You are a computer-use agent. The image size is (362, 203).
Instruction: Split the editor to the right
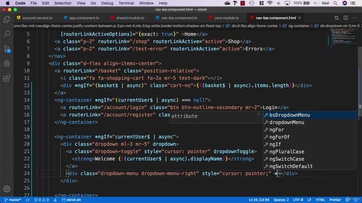tap(346, 17)
